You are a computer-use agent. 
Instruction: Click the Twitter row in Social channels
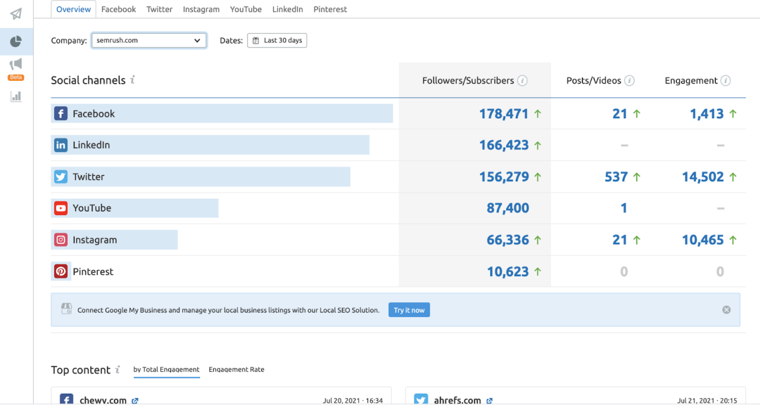(x=88, y=177)
